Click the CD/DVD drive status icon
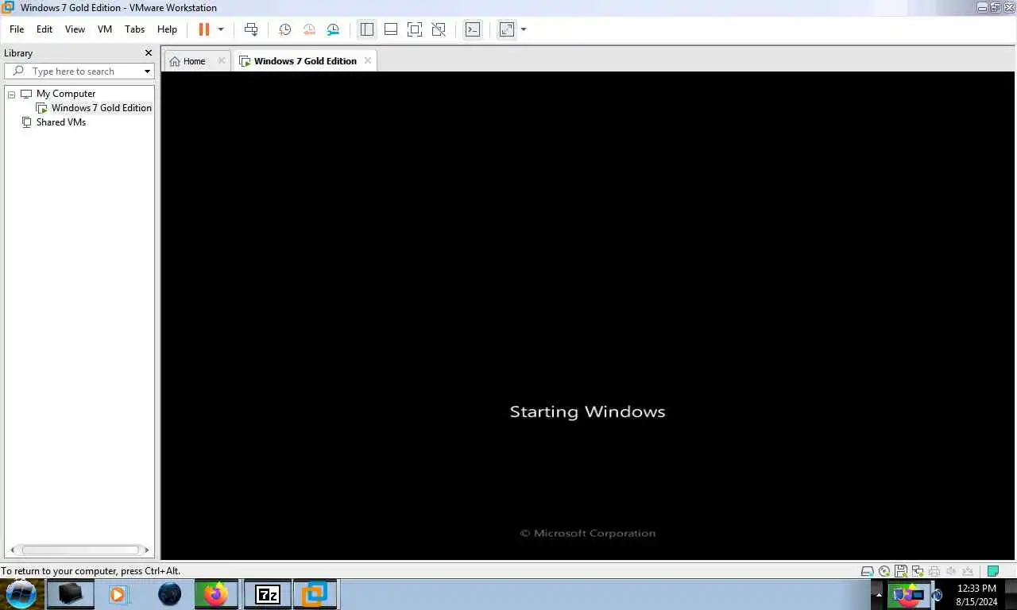Screen dimensions: 1017x610 (884, 571)
